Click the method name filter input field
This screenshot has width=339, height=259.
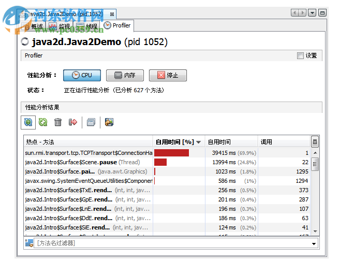tap(172, 243)
